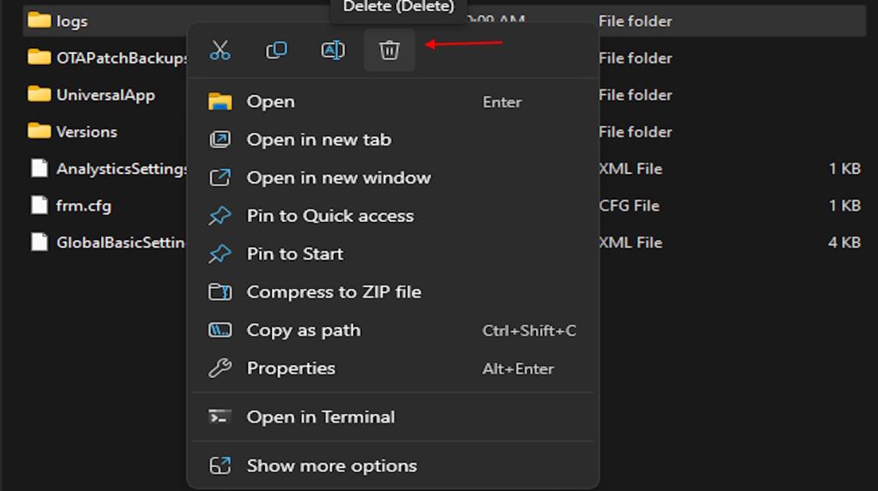Click the Delete trash can icon
This screenshot has width=878, height=491.
pos(389,51)
